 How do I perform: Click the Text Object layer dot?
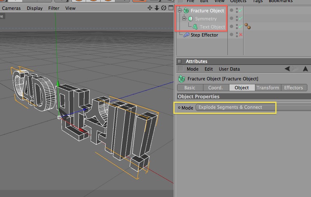click(x=231, y=26)
